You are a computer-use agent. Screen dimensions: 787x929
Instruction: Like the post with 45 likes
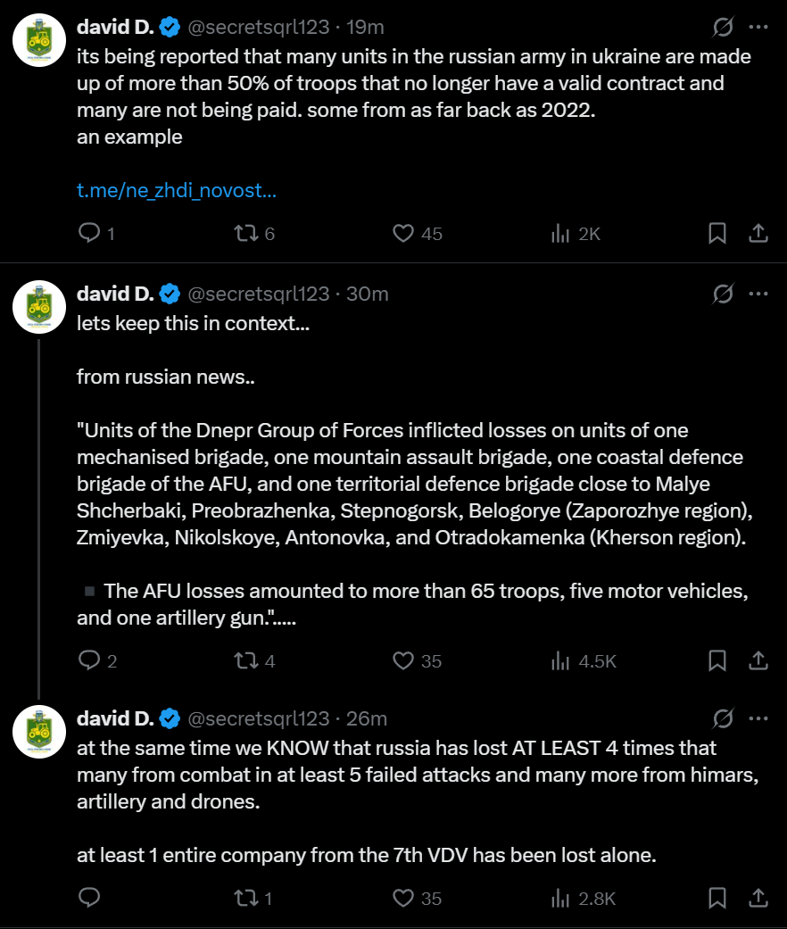tap(403, 233)
